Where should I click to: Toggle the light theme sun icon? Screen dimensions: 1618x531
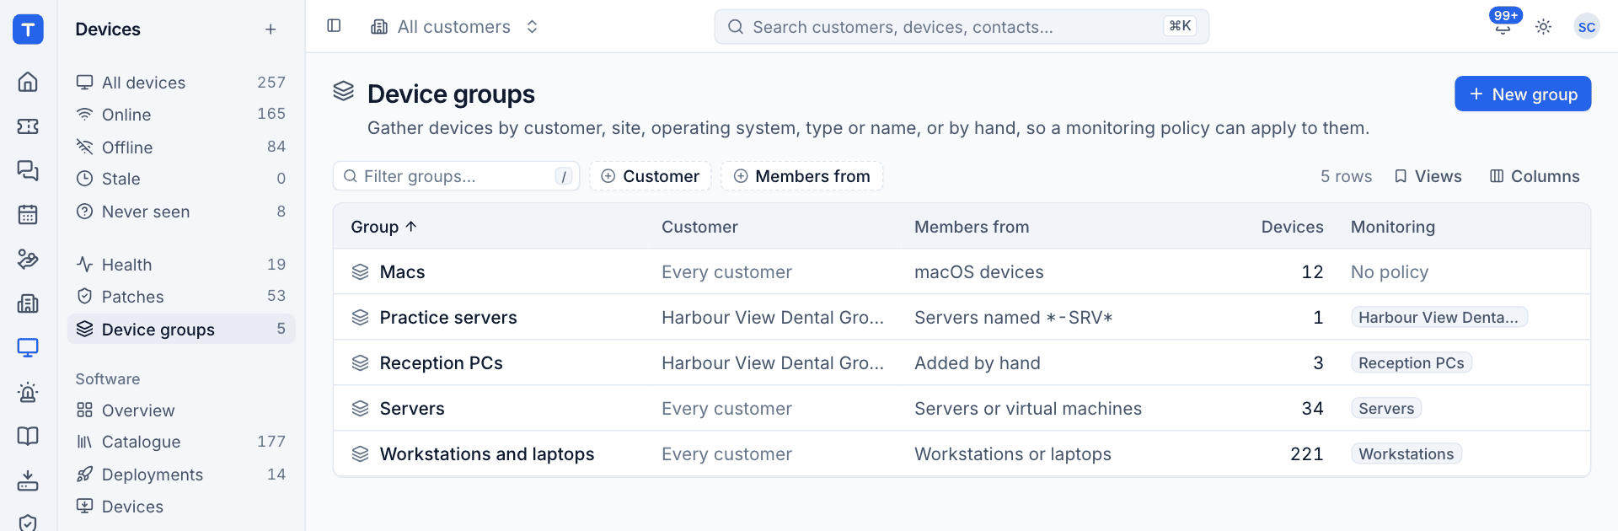pyautogui.click(x=1543, y=27)
